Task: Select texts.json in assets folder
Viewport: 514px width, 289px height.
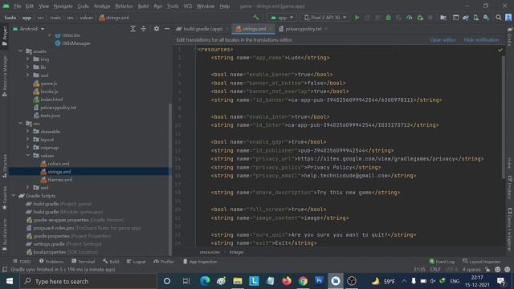Action: [50, 116]
